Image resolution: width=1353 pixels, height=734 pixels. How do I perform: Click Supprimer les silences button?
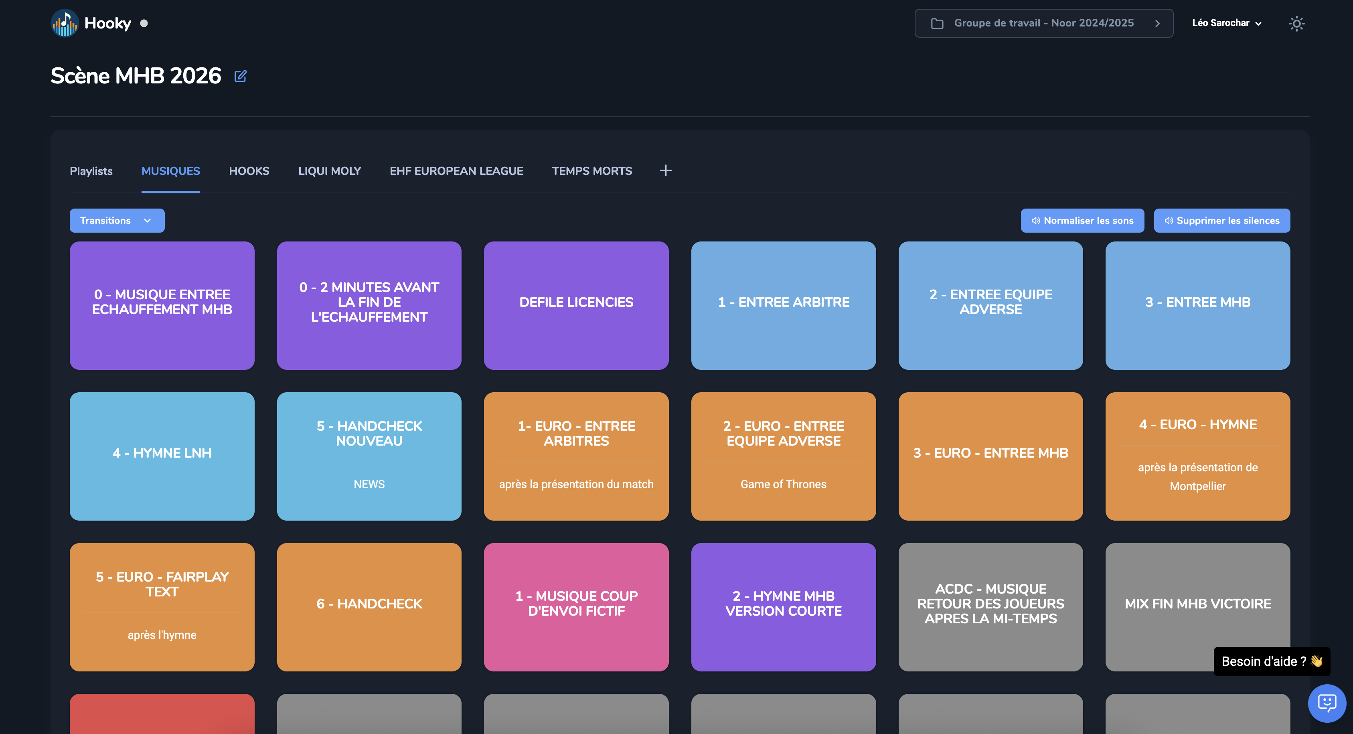pyautogui.click(x=1221, y=221)
